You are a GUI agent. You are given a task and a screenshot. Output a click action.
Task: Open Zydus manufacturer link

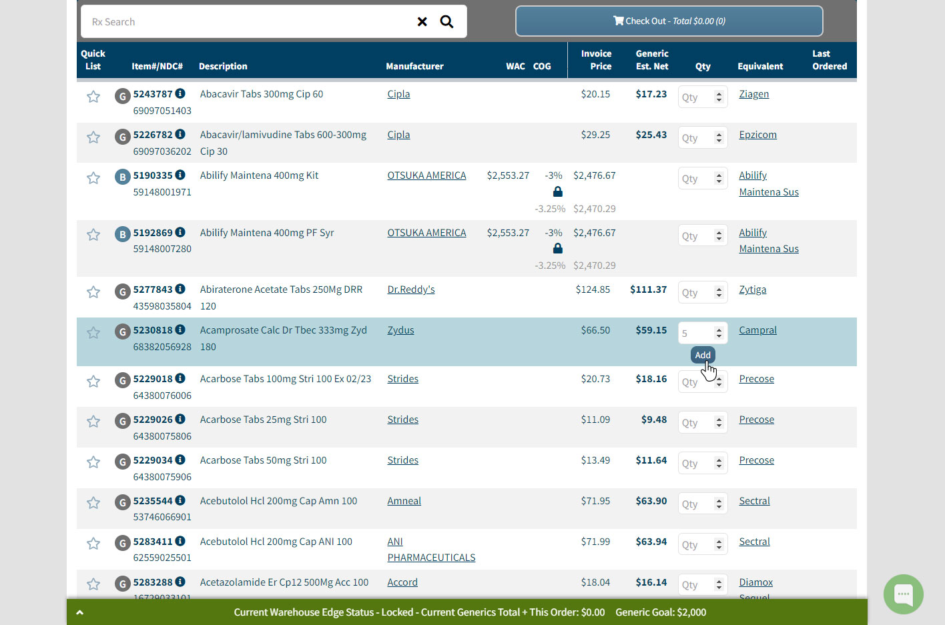(x=400, y=330)
